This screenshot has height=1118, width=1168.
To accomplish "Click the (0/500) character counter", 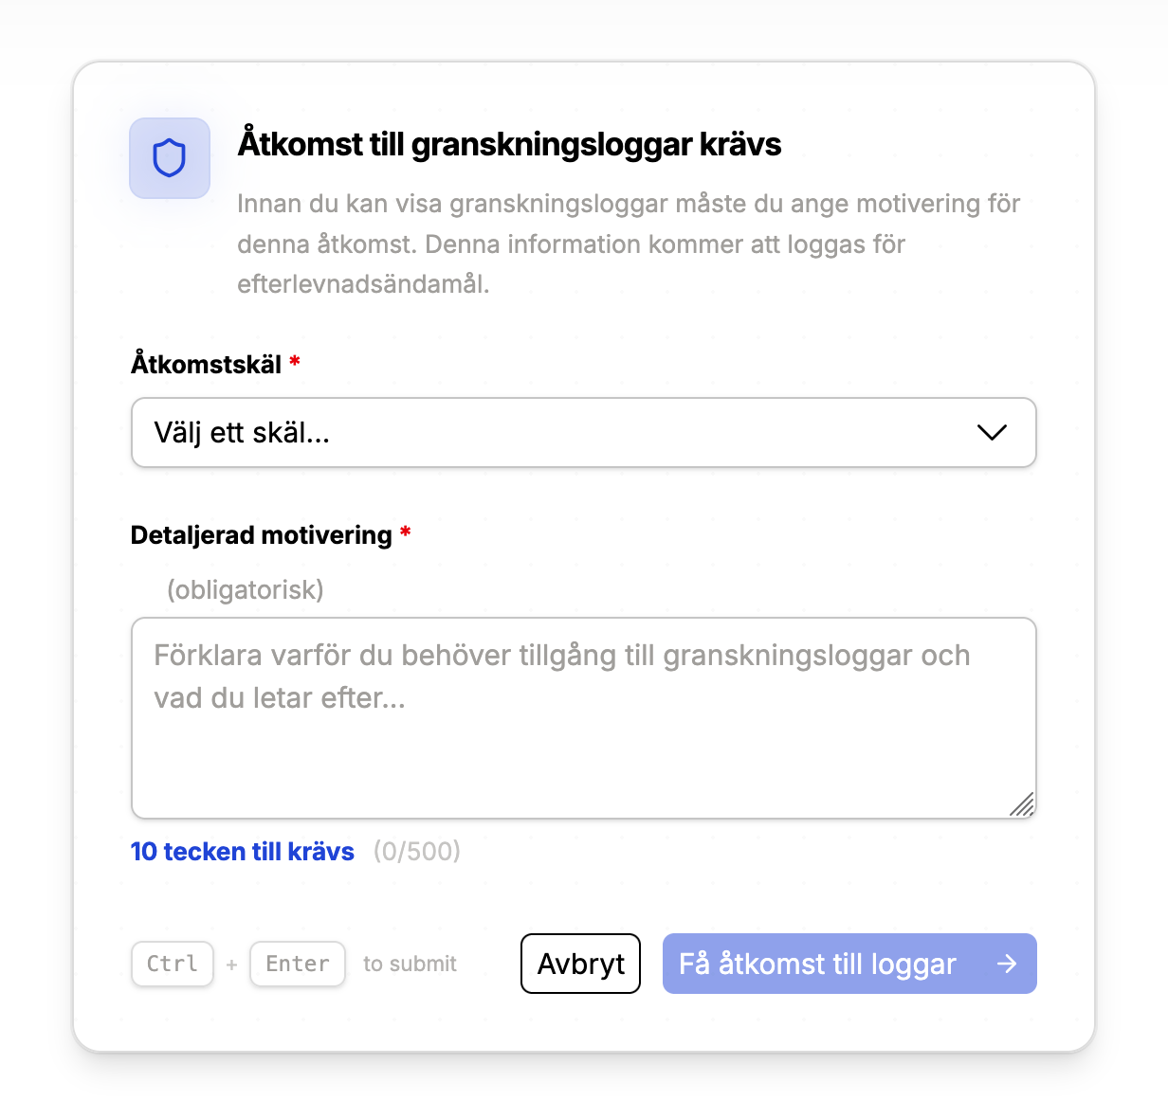I will tap(417, 852).
